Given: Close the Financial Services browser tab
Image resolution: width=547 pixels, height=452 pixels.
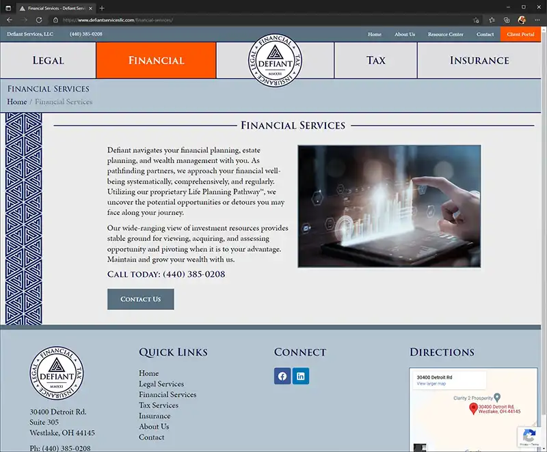Looking at the screenshot, I should pos(90,8).
